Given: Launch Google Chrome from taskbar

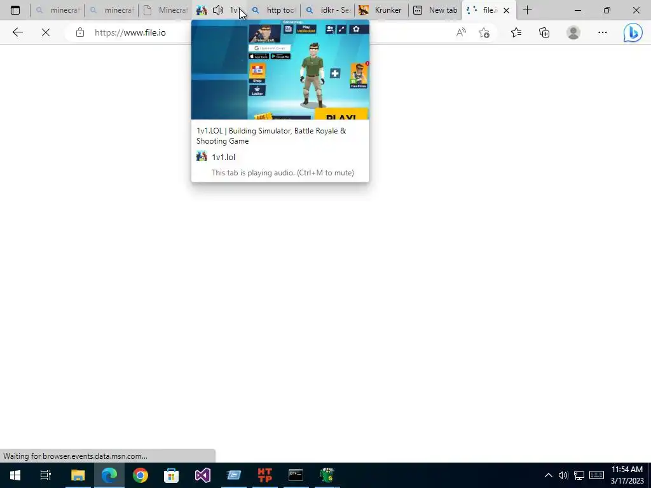Looking at the screenshot, I should (x=140, y=475).
